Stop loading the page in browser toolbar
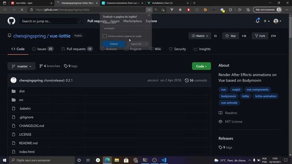Viewport: 292px width, 164px height. coord(22,10)
